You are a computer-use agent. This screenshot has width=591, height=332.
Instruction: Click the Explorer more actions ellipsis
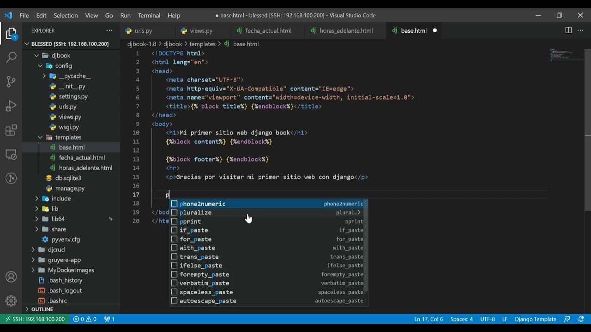tap(109, 30)
